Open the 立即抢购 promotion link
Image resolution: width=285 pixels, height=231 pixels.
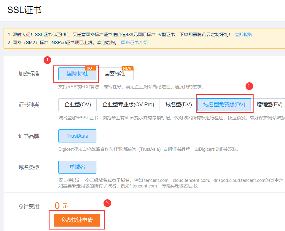click(x=243, y=34)
